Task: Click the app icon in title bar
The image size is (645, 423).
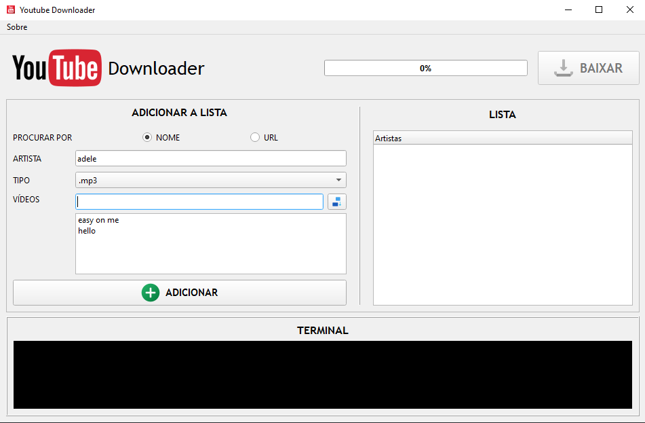Action: point(11,10)
